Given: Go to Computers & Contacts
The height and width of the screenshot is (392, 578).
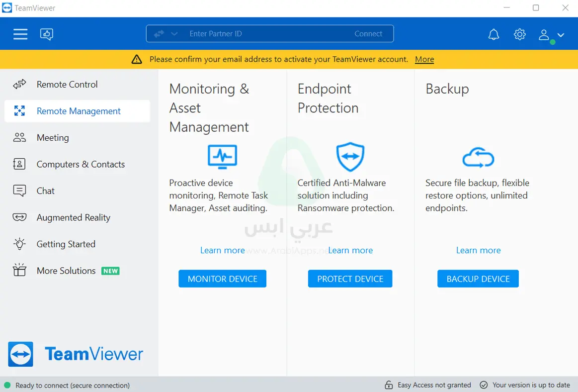Looking at the screenshot, I should [81, 164].
